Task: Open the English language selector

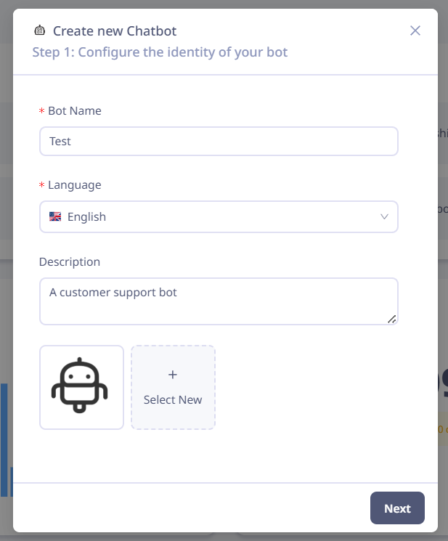Action: [x=219, y=216]
